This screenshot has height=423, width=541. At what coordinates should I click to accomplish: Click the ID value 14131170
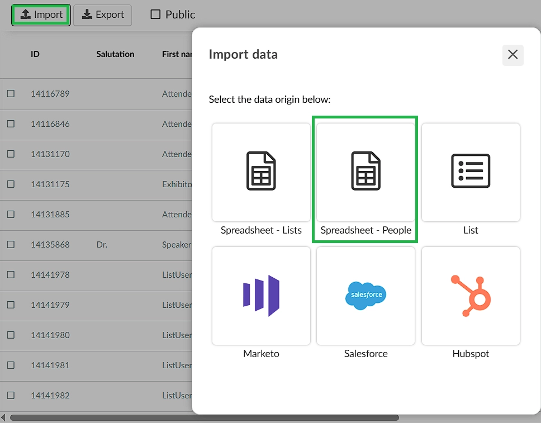pyautogui.click(x=50, y=154)
